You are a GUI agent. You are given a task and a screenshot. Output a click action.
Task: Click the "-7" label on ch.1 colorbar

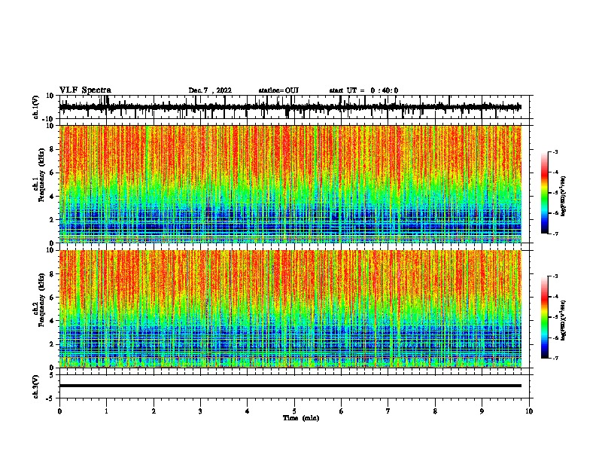click(555, 234)
